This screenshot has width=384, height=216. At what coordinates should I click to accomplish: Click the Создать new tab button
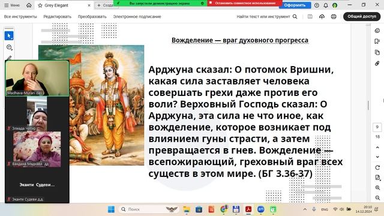(x=106, y=5)
